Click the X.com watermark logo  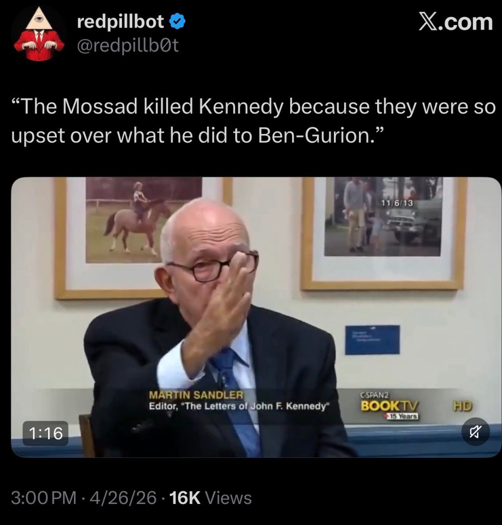point(455,22)
